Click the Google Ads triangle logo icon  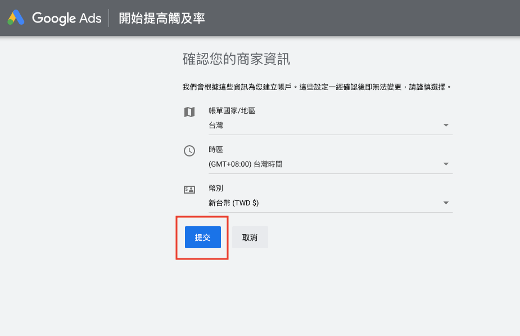16,18
